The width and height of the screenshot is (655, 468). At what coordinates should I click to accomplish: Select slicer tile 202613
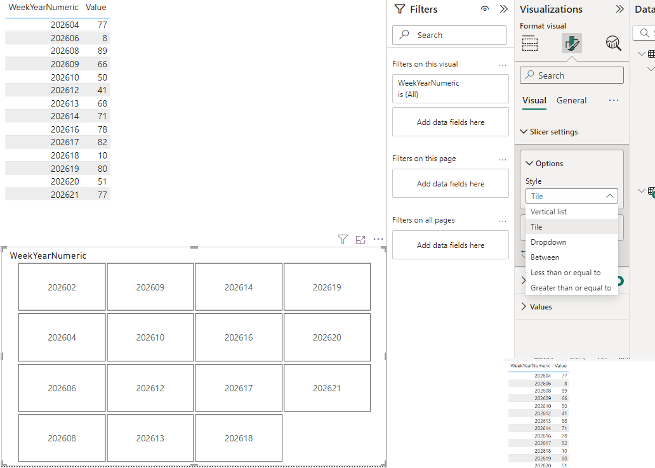(150, 438)
